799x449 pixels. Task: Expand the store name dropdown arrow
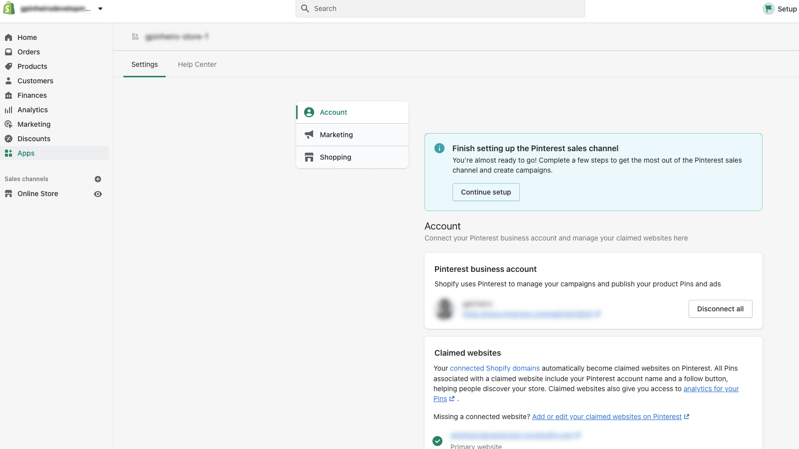point(100,9)
